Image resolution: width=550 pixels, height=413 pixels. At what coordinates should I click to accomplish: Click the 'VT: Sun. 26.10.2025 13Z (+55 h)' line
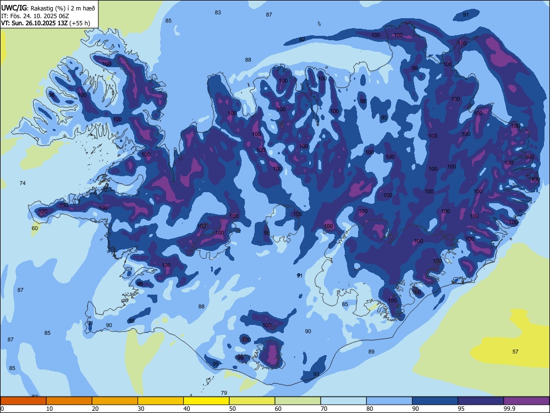coord(46,23)
